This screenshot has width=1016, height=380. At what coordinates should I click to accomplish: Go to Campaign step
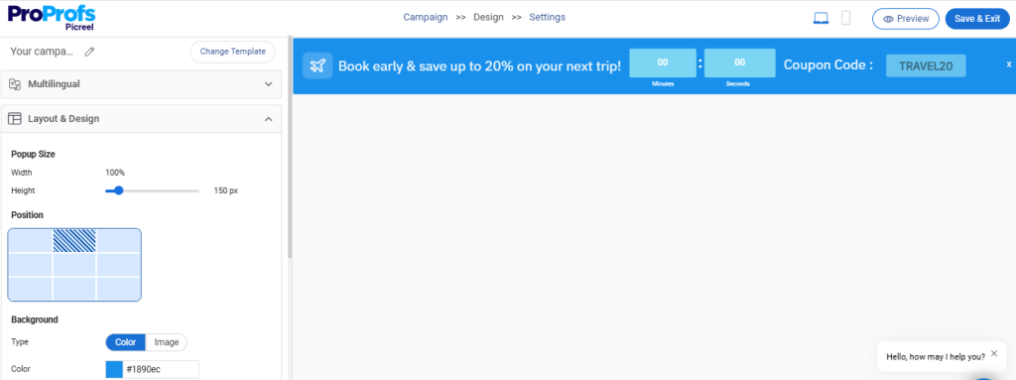point(425,18)
